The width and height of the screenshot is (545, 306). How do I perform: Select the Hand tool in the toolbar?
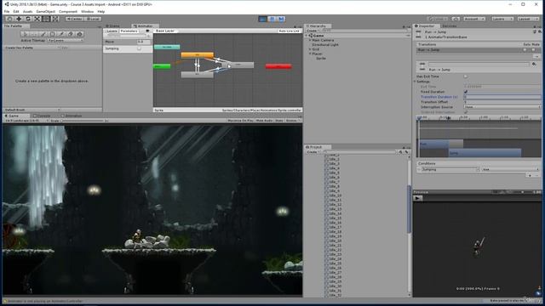click(x=9, y=19)
